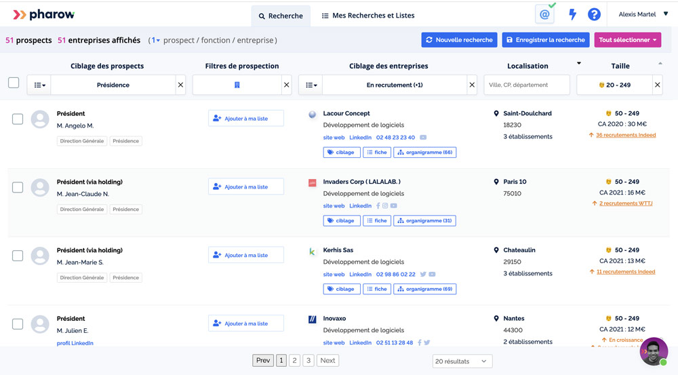This screenshot has height=375, width=678.
Task: Open the help question mark icon
Action: [594, 14]
